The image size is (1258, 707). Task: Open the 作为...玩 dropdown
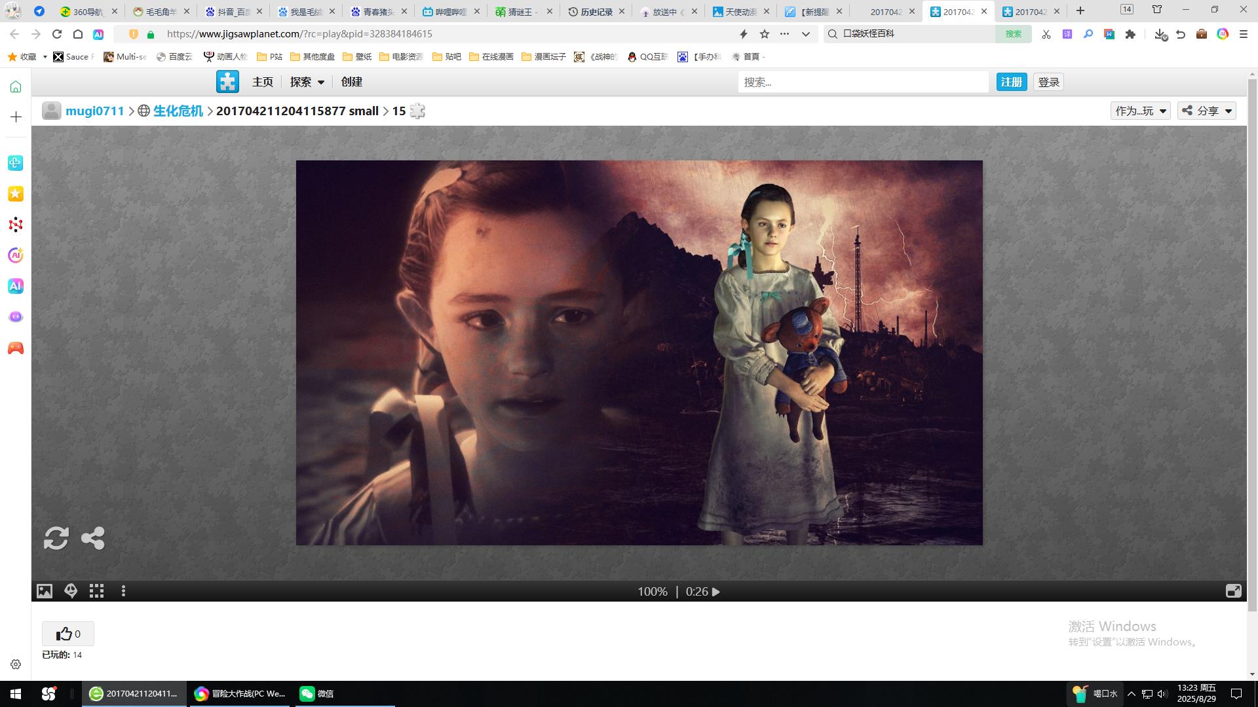[x=1141, y=111]
